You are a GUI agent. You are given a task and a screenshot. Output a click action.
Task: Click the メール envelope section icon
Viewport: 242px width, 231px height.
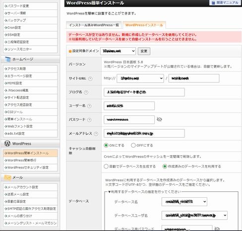click(x=7, y=177)
